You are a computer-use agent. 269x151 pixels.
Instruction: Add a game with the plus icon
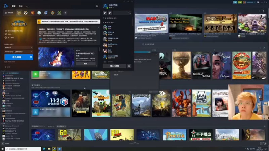point(65,13)
